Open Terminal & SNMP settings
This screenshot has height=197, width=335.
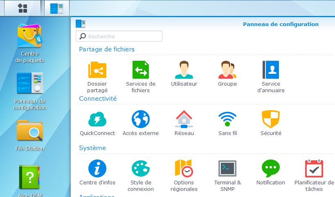tap(227, 176)
